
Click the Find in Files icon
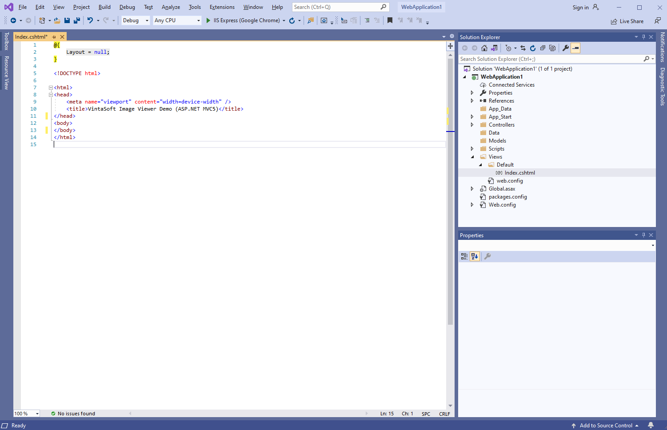point(311,20)
